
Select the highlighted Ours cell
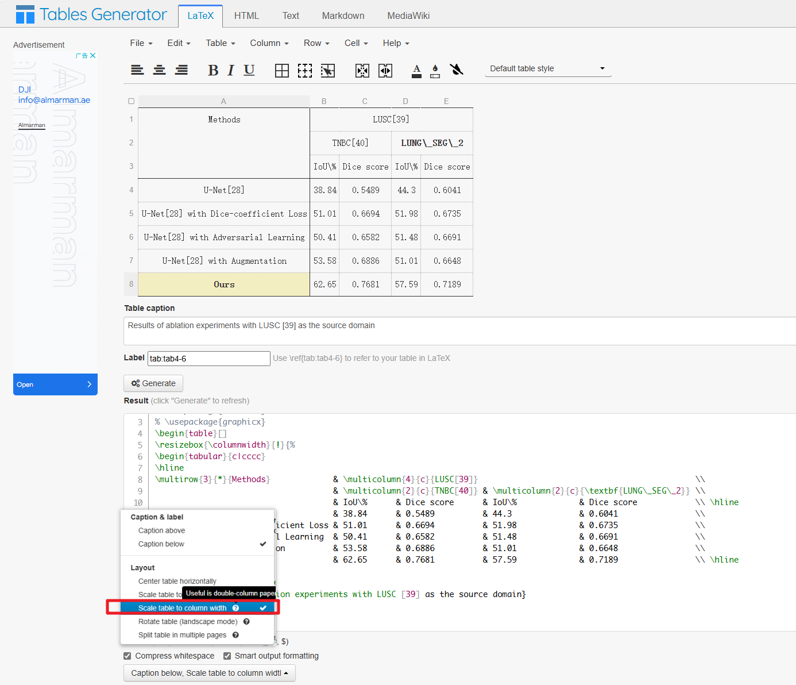(x=224, y=284)
